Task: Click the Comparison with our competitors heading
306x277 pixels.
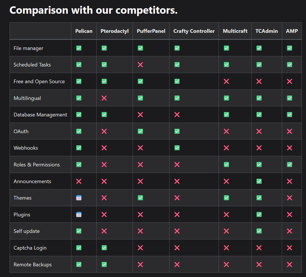Action: (94, 10)
